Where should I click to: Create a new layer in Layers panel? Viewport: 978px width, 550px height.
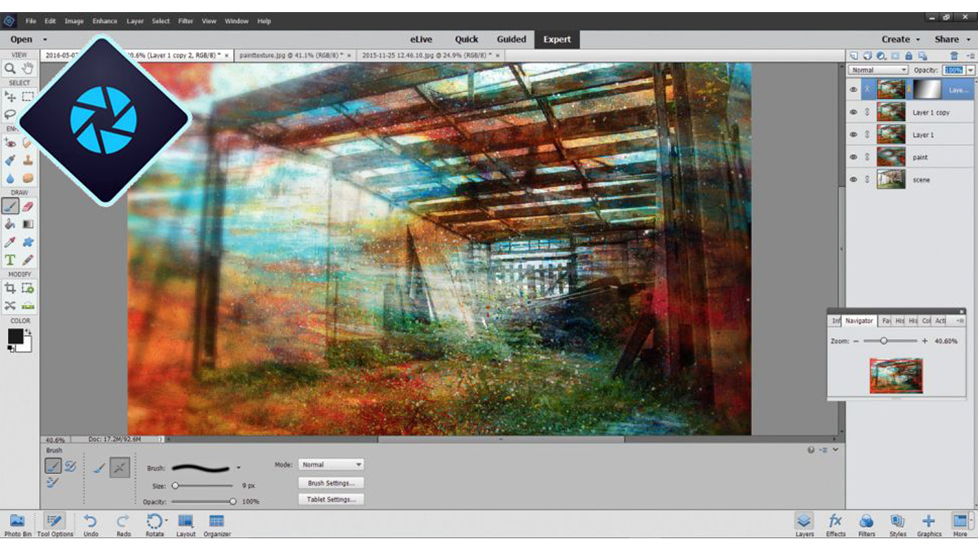(x=854, y=56)
